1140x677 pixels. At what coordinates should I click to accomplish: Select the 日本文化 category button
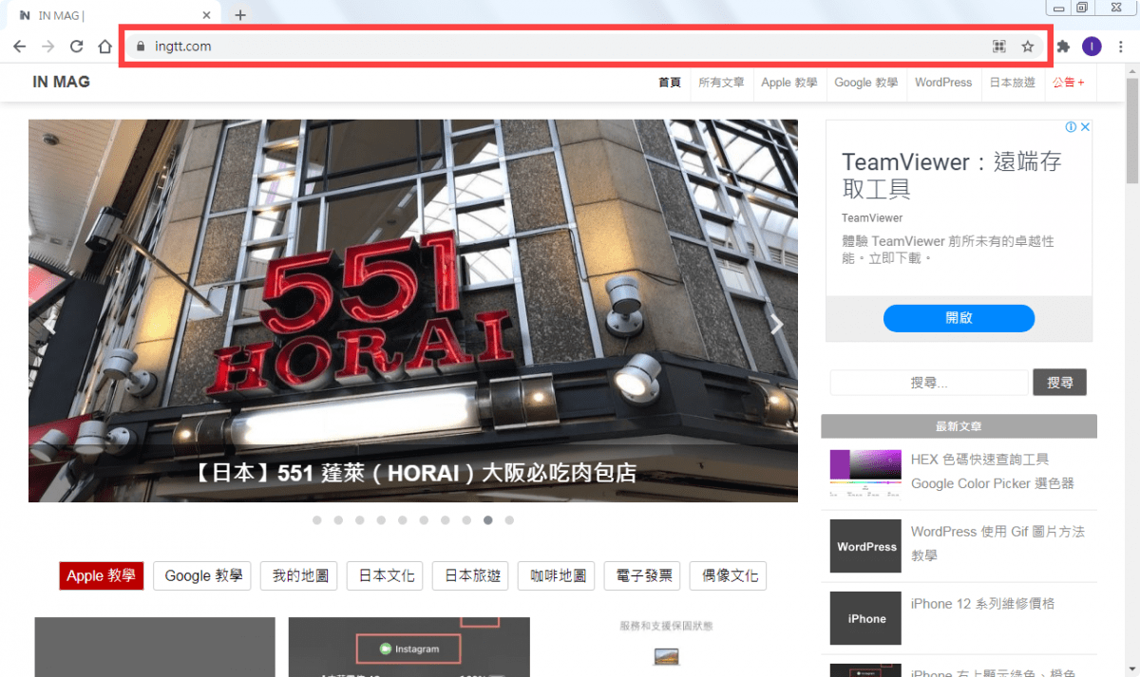click(385, 575)
